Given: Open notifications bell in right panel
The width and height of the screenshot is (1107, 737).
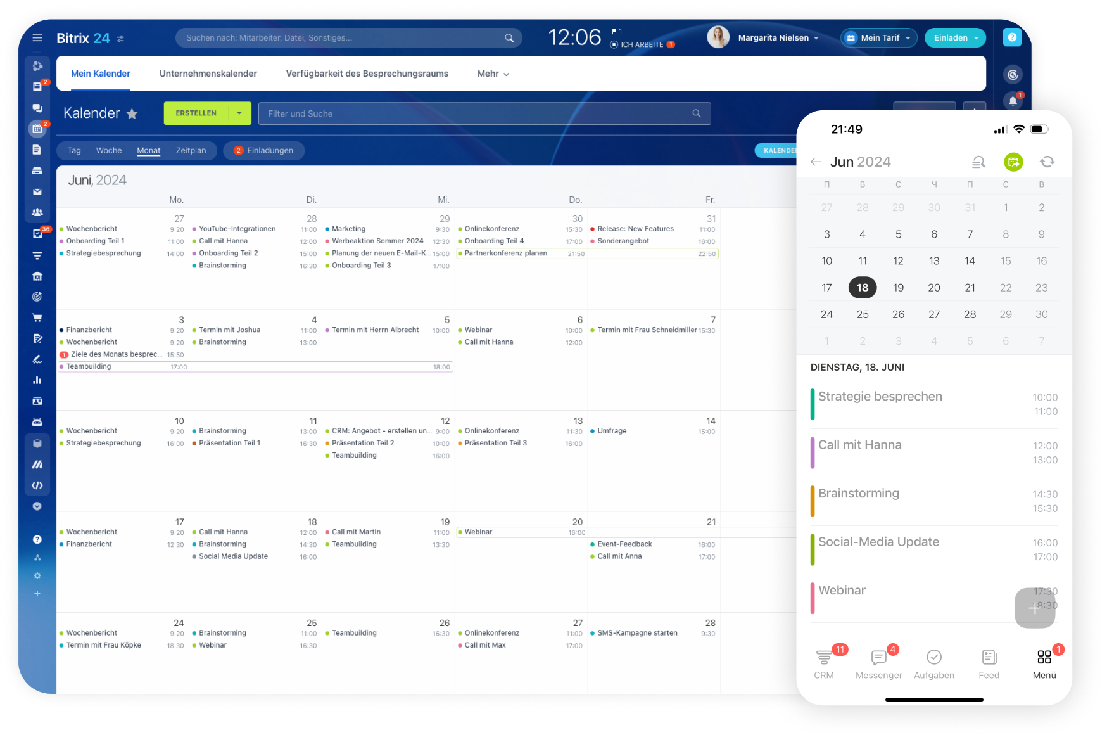Looking at the screenshot, I should click(x=1013, y=101).
